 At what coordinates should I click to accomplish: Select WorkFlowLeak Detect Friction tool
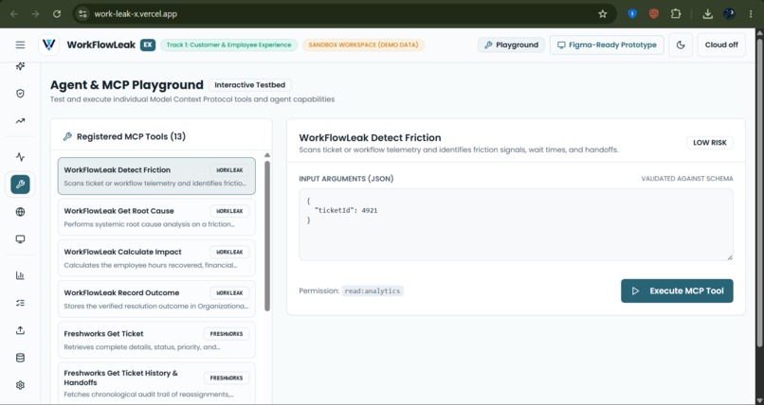tap(156, 176)
